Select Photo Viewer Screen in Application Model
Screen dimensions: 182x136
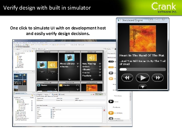click(22, 120)
